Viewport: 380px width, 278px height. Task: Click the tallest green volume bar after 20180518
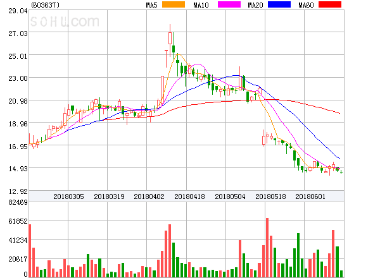click(298, 255)
